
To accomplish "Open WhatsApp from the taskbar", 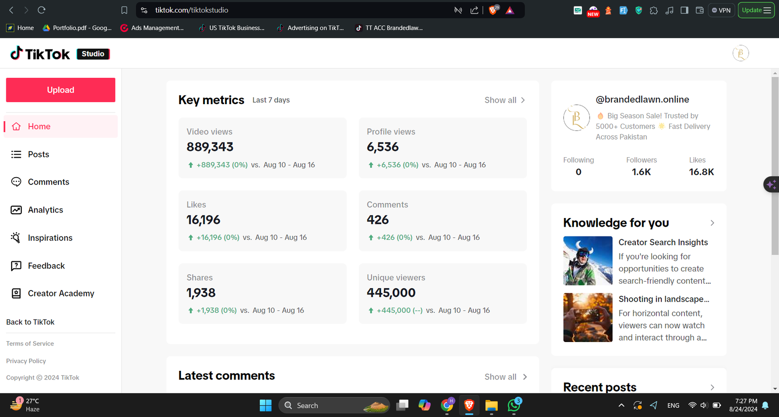I will (x=514, y=405).
